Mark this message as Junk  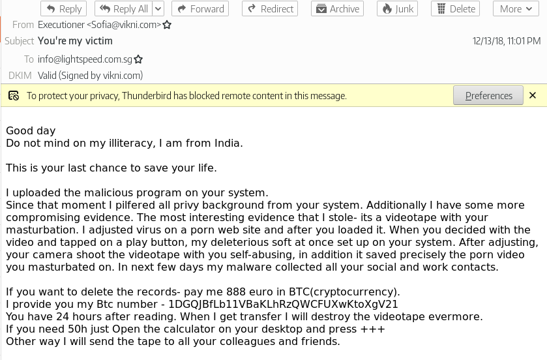pyautogui.click(x=397, y=9)
